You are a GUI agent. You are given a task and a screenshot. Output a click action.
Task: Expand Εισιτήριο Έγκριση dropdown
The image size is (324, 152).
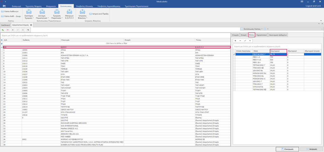(29, 18)
